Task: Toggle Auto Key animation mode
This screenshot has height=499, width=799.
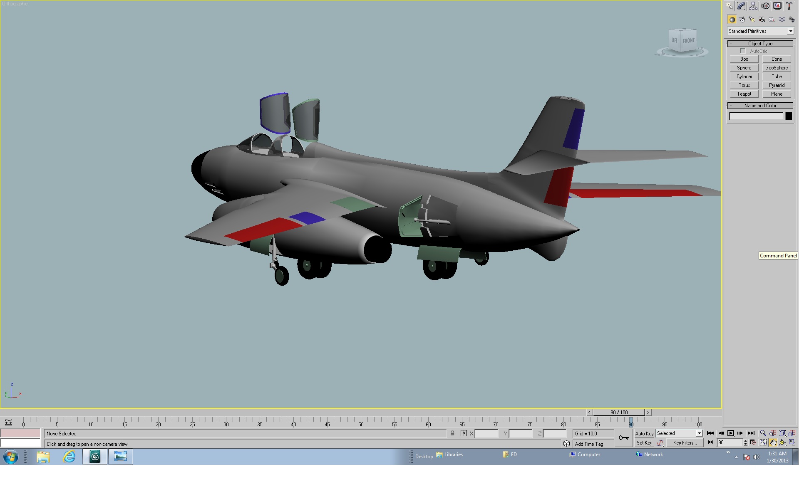Action: pos(644,433)
